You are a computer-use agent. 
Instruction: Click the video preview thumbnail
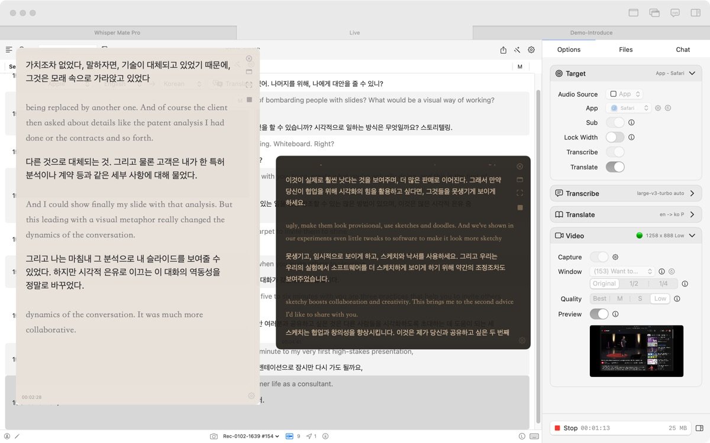click(x=637, y=351)
